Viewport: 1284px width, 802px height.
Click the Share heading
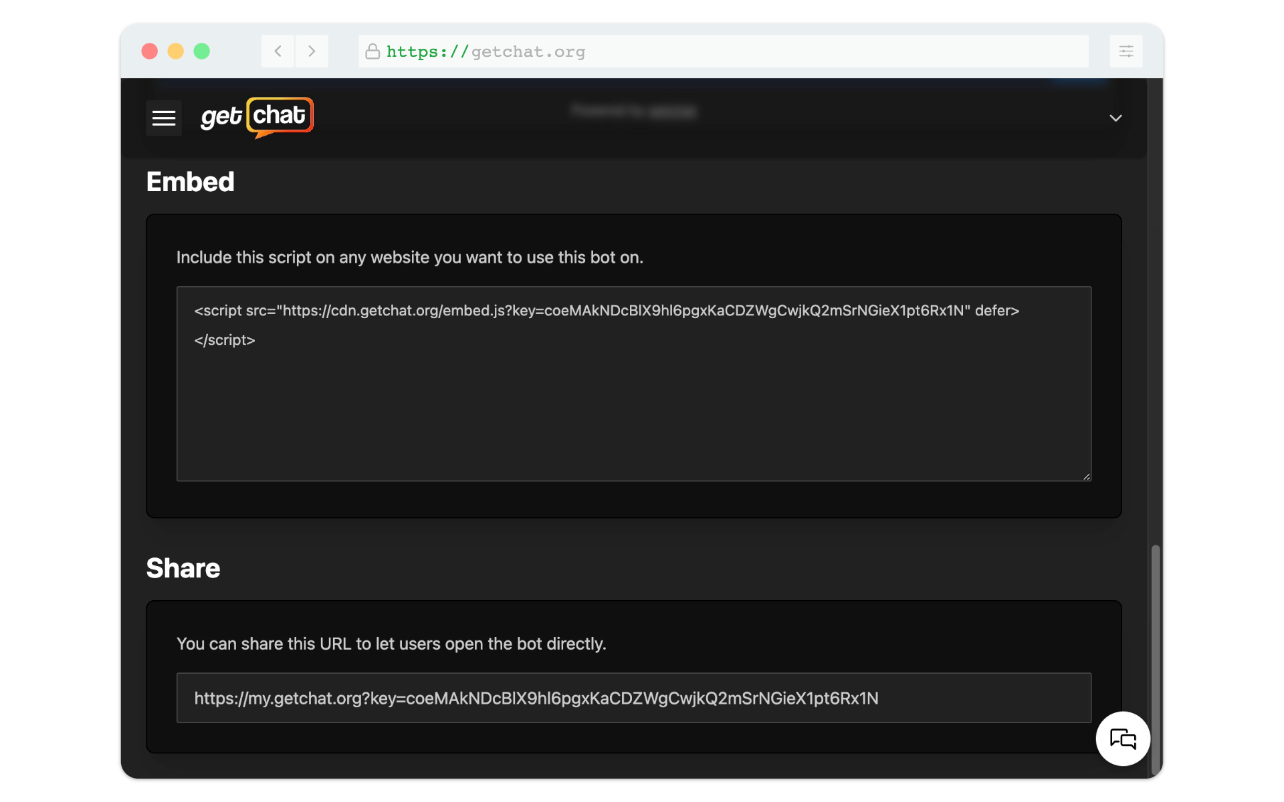(183, 568)
